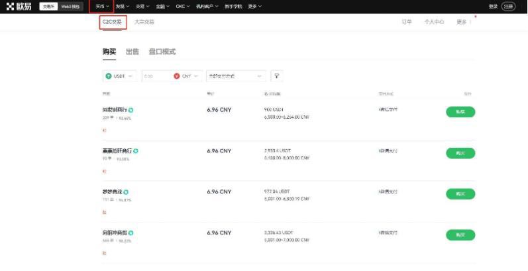This screenshot has height=271, width=528.
Task: Switch to the Web3 钱包 toggle
Action: 70,7
